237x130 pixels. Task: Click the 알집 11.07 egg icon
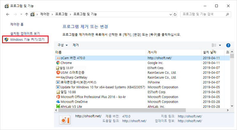tap(57, 68)
